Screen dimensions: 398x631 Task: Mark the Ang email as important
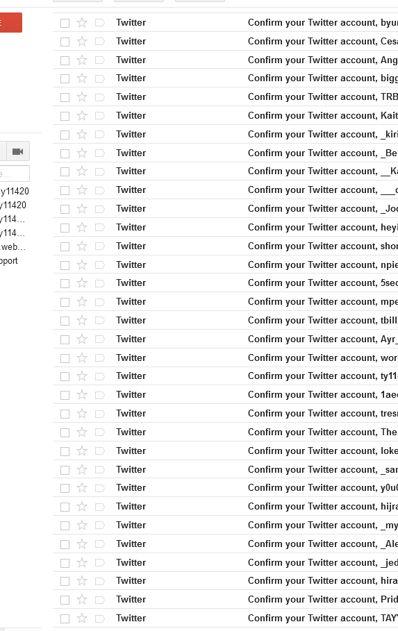[99, 60]
